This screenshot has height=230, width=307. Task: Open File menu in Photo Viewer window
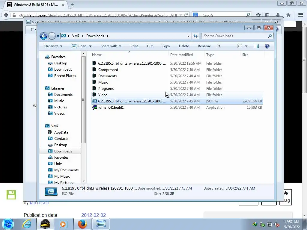[x=34, y=30]
